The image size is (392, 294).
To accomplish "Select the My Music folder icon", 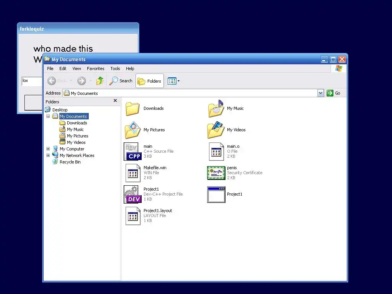I will [x=216, y=108].
